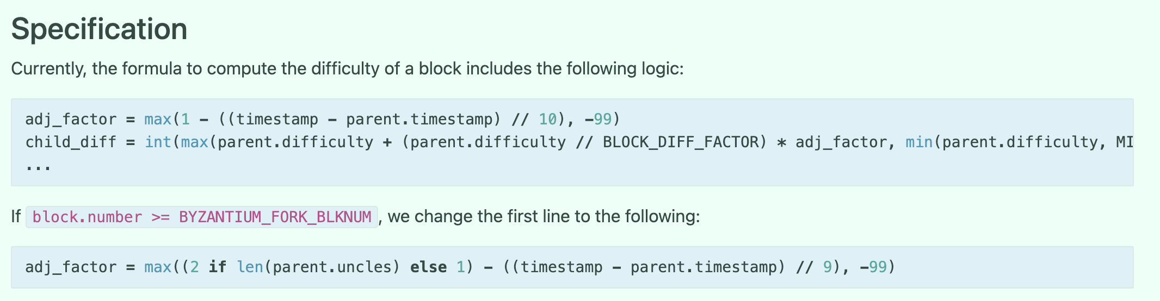Screen dimensions: 1160x301
Task: Click -99 in the first adj_factor line
Action: tap(598, 119)
